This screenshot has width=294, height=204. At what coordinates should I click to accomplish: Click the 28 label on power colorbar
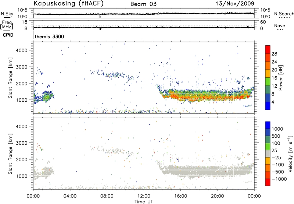pyautogui.click(x=274, y=54)
